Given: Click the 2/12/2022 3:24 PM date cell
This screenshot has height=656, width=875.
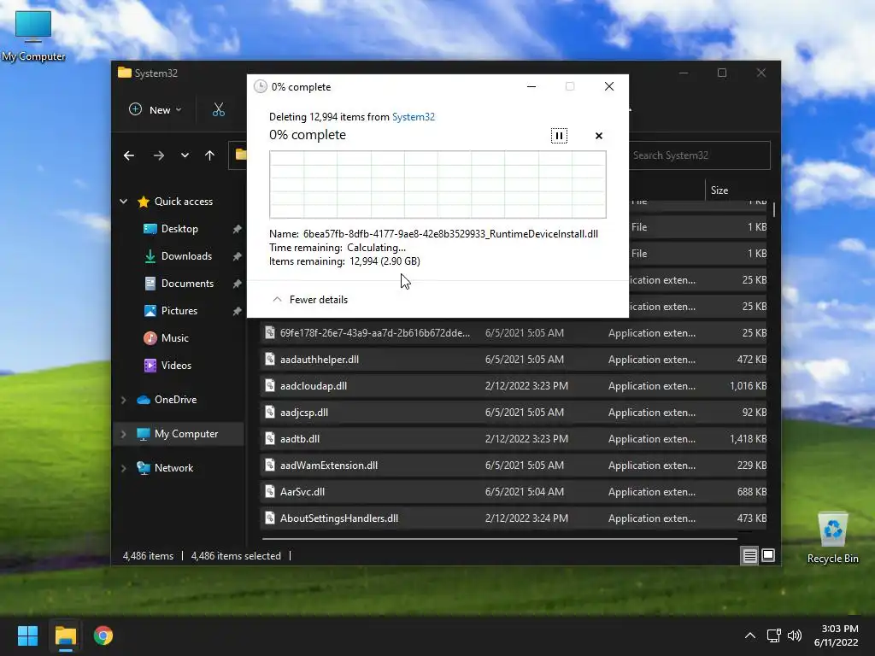Looking at the screenshot, I should pos(526,518).
